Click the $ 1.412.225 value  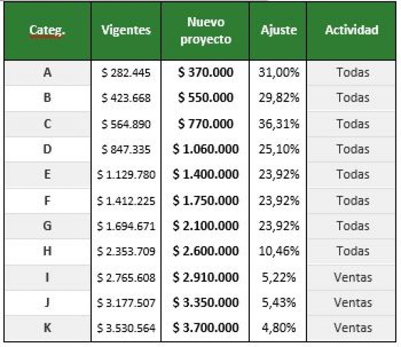click(x=126, y=201)
